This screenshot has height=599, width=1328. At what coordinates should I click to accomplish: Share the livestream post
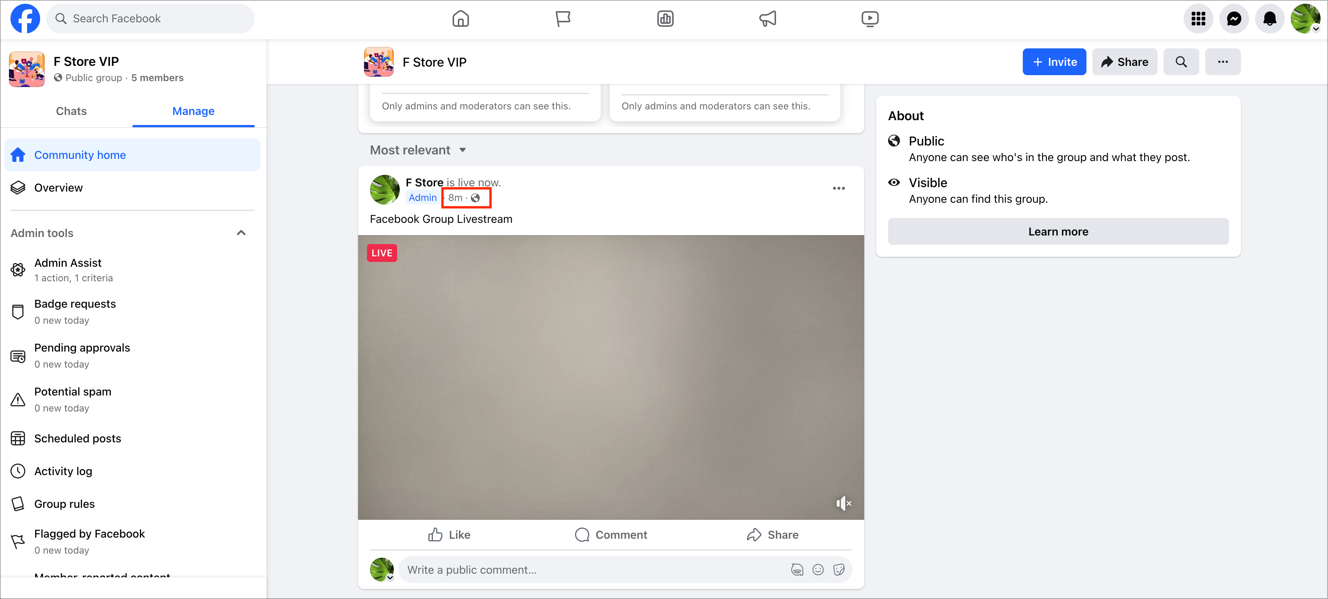click(x=772, y=535)
